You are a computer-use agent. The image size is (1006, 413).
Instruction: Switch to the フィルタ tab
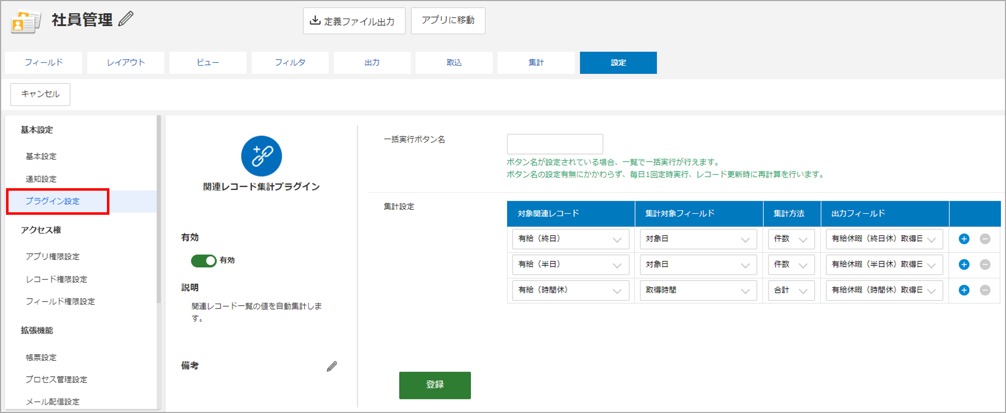[290, 63]
